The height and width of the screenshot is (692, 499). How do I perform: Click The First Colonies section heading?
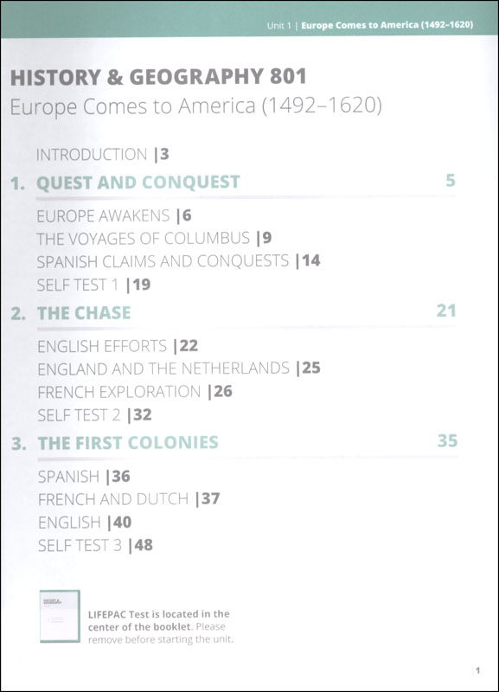(x=128, y=443)
